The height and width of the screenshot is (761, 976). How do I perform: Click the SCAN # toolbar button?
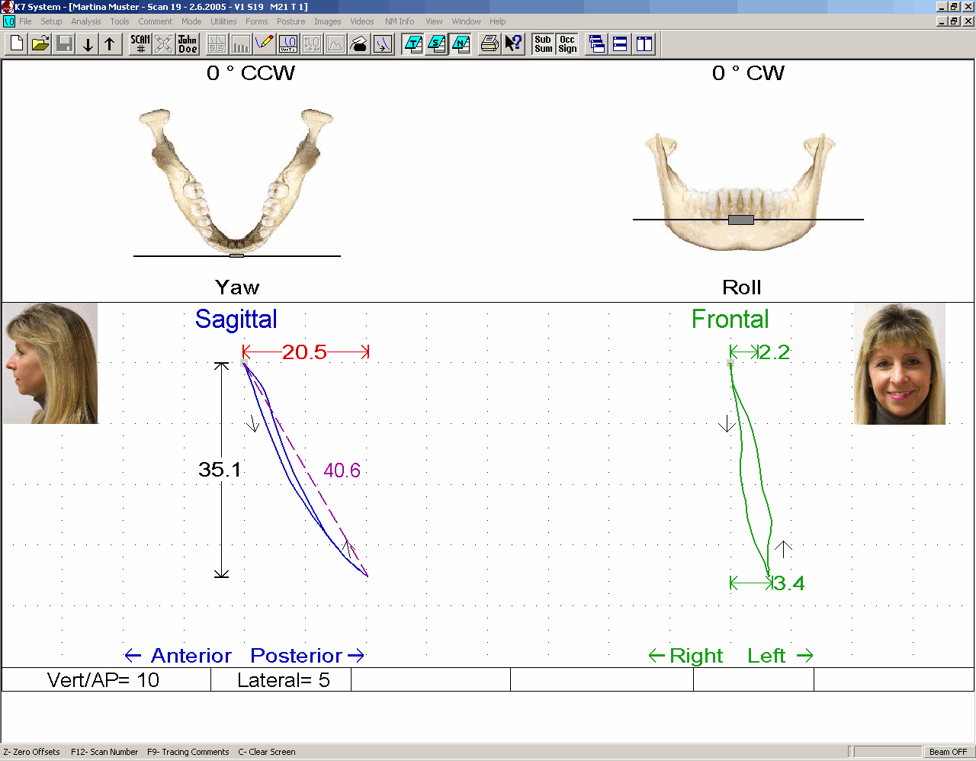tap(140, 44)
